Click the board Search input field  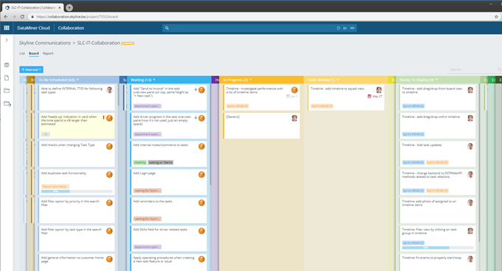473,69
